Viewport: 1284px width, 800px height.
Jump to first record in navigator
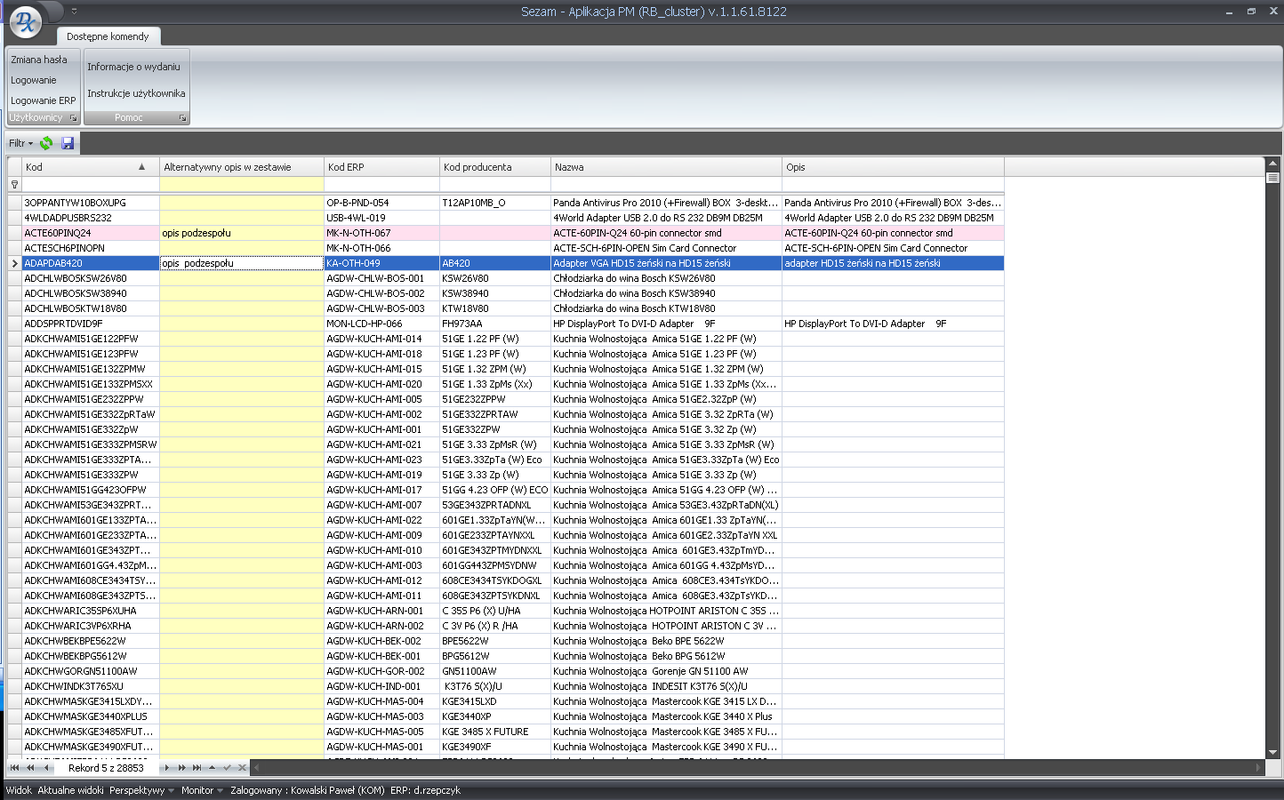point(14,768)
